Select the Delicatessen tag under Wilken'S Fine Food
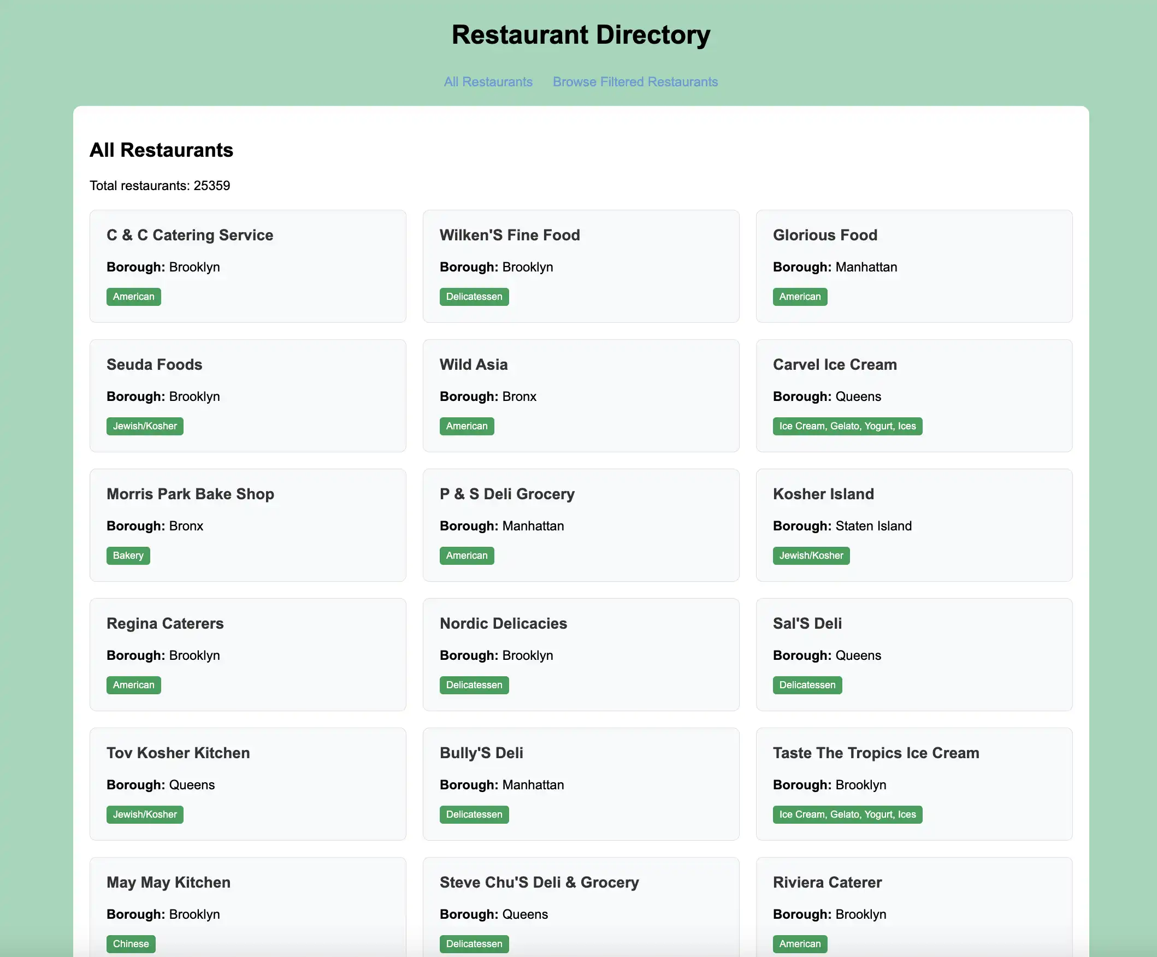The width and height of the screenshot is (1157, 957). (x=474, y=297)
